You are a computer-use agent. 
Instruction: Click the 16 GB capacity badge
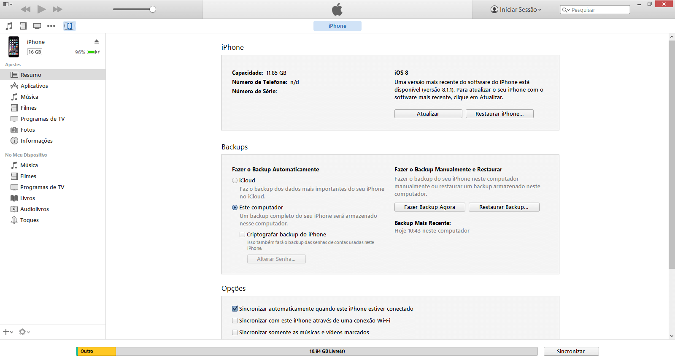pos(35,52)
